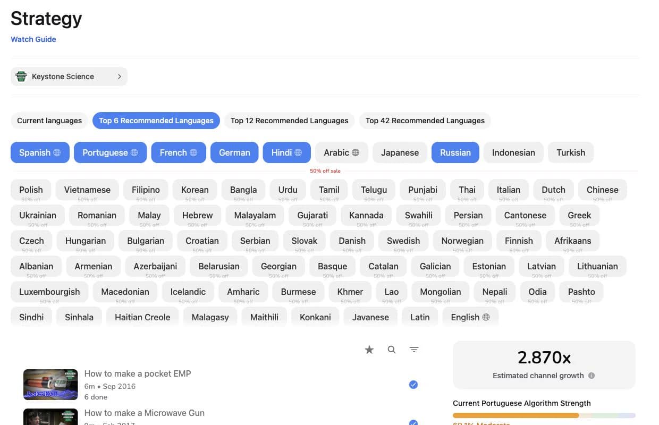Select the Greek language chip
Viewport: 659px width, 425px height.
tap(579, 215)
